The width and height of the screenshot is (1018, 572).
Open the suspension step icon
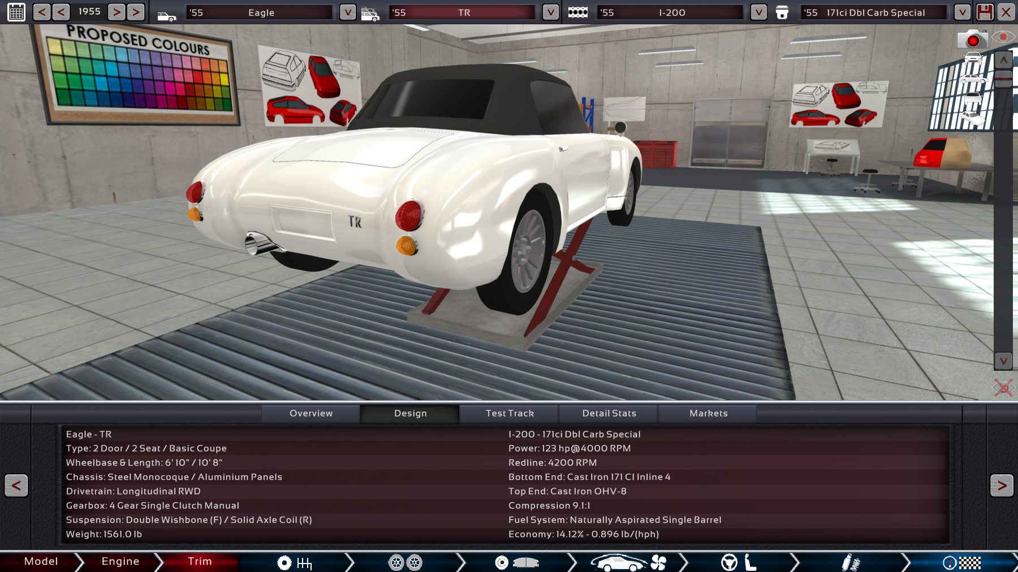pos(850,562)
